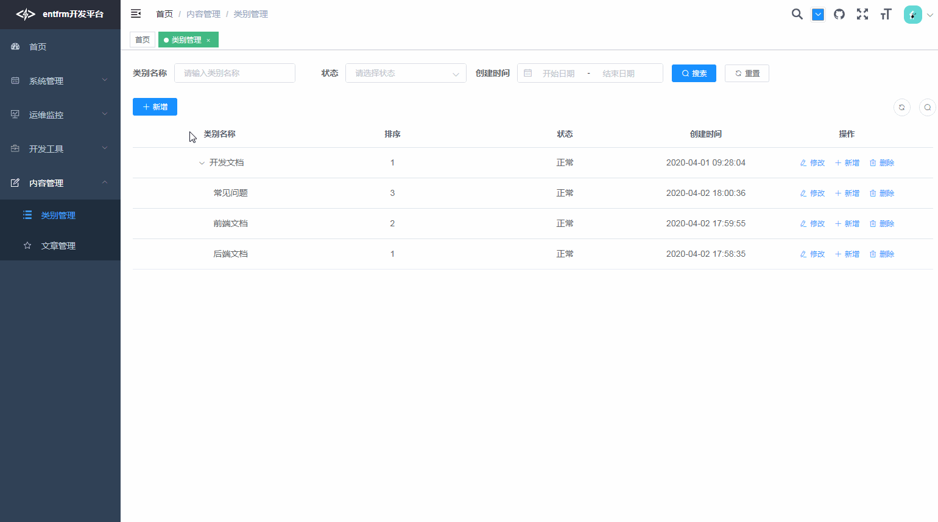Switch to the 首页 tab
The image size is (938, 522).
pos(143,40)
